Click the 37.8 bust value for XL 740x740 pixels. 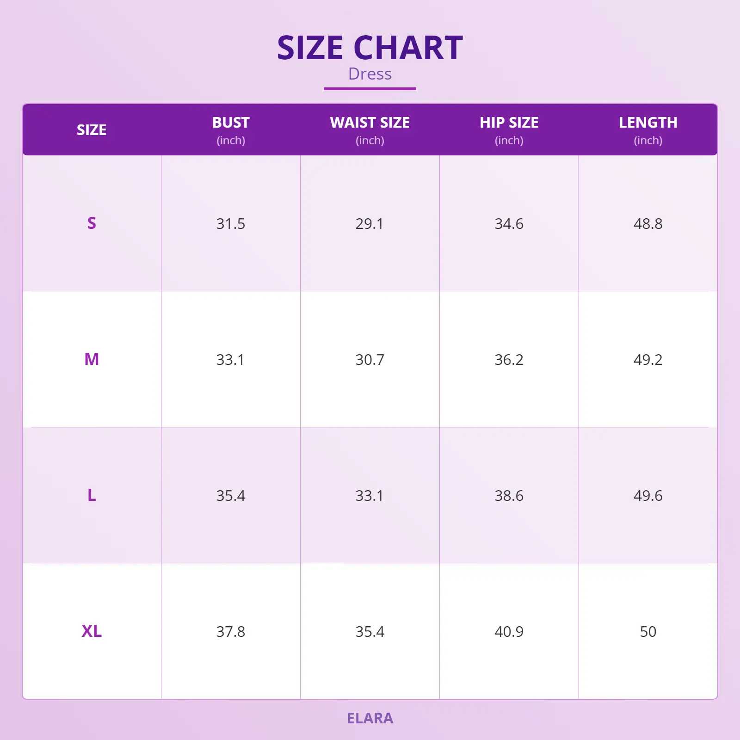[x=231, y=632]
